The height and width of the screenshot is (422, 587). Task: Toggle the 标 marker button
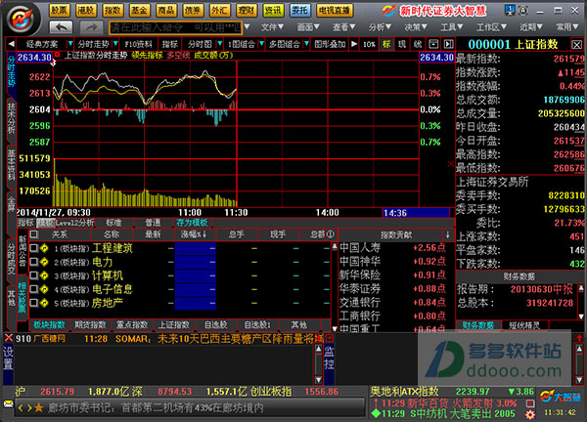point(386,44)
